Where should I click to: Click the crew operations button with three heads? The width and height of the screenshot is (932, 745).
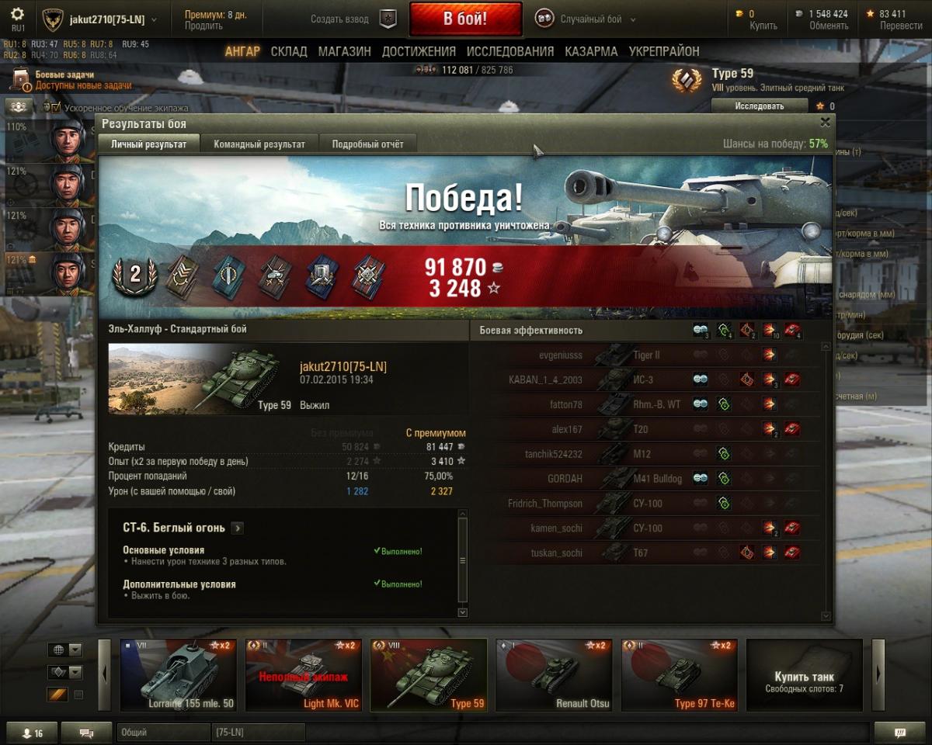tap(19, 106)
